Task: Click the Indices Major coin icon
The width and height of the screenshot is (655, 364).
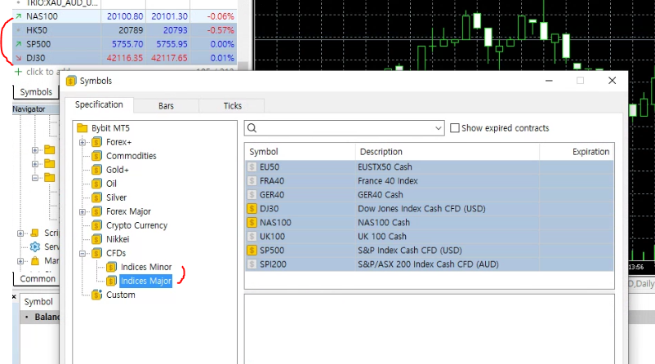Action: (x=111, y=281)
